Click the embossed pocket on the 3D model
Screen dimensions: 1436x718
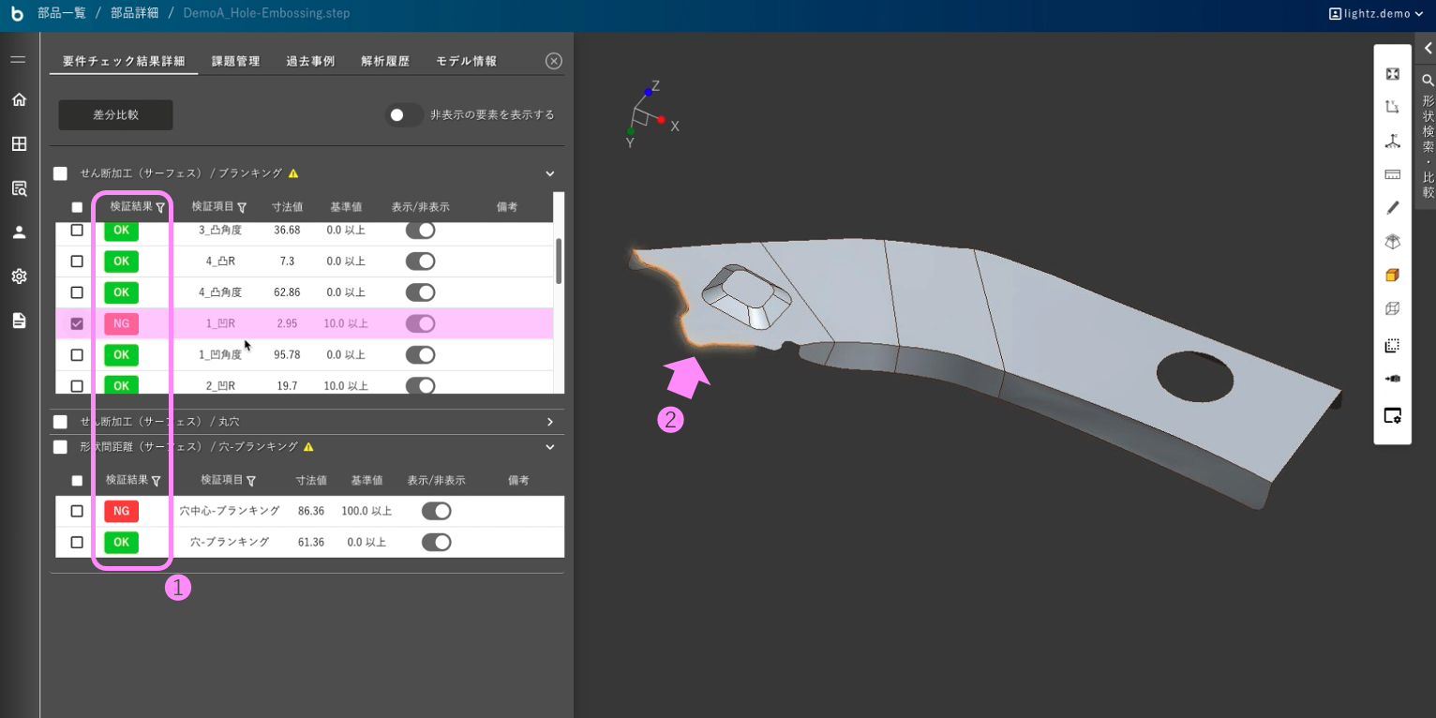pos(745,296)
